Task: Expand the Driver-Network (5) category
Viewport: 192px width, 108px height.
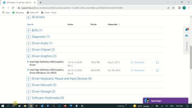Action: [28, 85]
